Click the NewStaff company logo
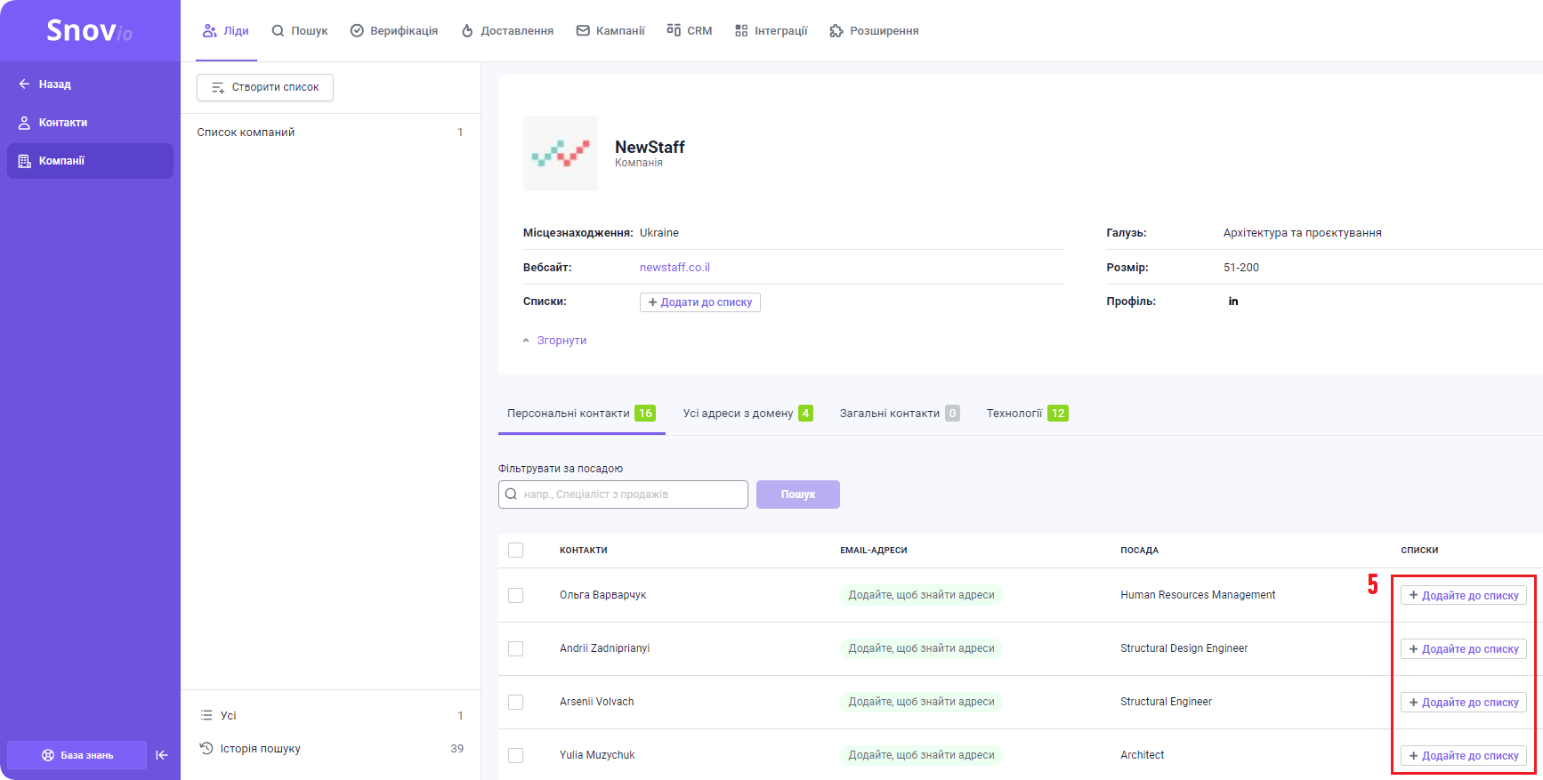The image size is (1543, 780). 561,153
